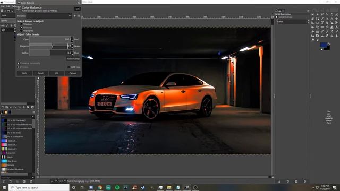
Task: Open gradient filter dropdown above list
Action: point(17,116)
